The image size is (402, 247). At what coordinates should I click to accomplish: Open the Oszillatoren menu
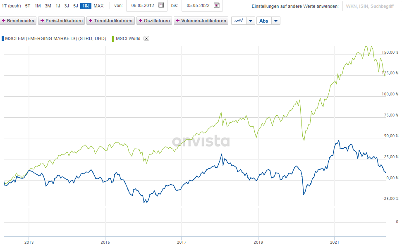[x=154, y=21]
